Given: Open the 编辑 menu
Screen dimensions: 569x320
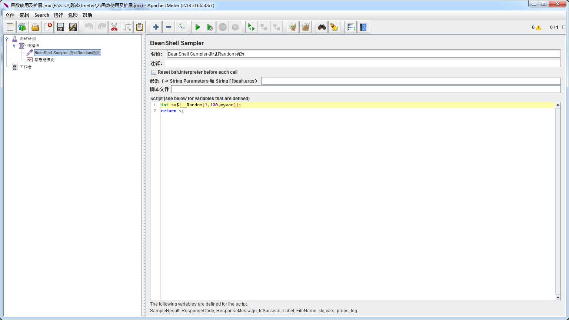Looking at the screenshot, I should (24, 15).
